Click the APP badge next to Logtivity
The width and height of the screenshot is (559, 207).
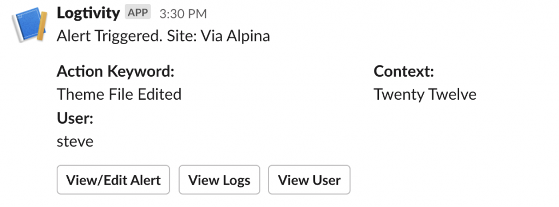[x=138, y=13]
